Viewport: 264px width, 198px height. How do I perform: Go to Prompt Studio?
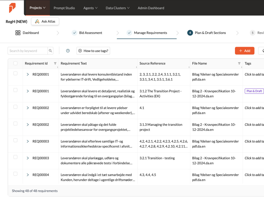[x=64, y=8]
